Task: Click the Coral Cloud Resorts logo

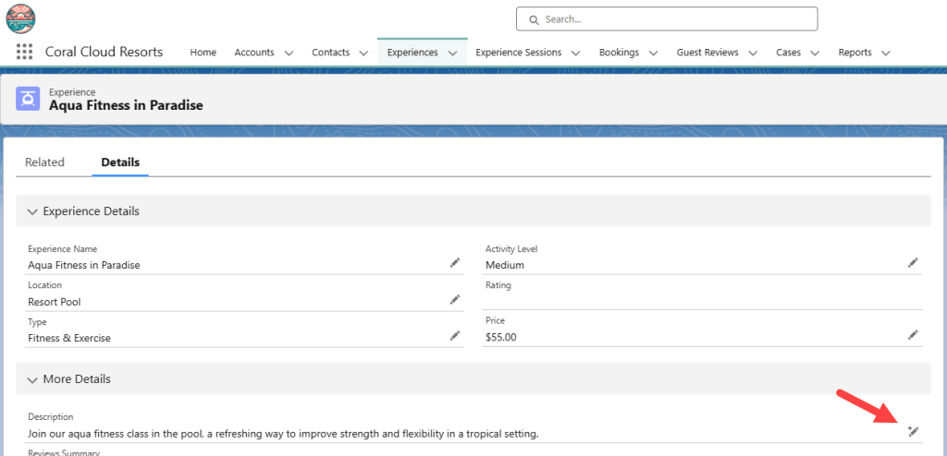Action: (x=20, y=18)
